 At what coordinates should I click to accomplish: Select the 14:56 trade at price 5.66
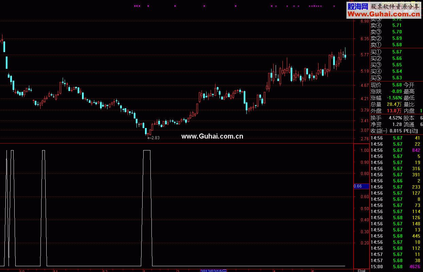396,181
